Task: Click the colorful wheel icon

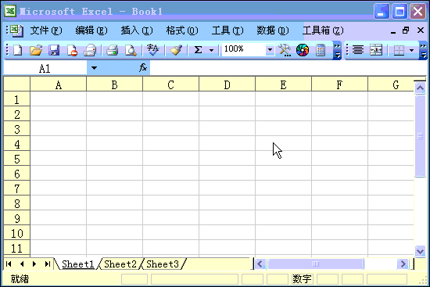Action: click(303, 51)
